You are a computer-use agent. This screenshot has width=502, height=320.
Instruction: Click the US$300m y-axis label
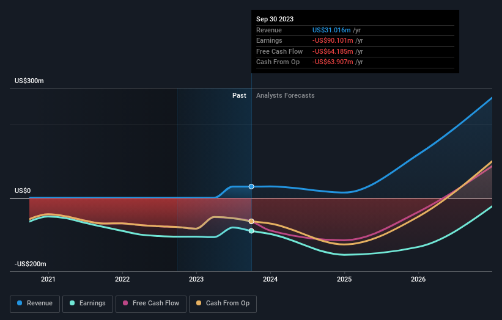tap(29, 81)
